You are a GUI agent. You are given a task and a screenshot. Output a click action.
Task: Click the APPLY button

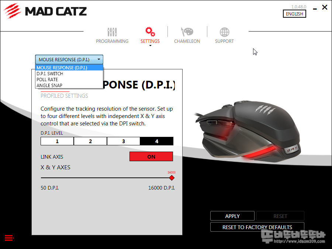pos(232,216)
